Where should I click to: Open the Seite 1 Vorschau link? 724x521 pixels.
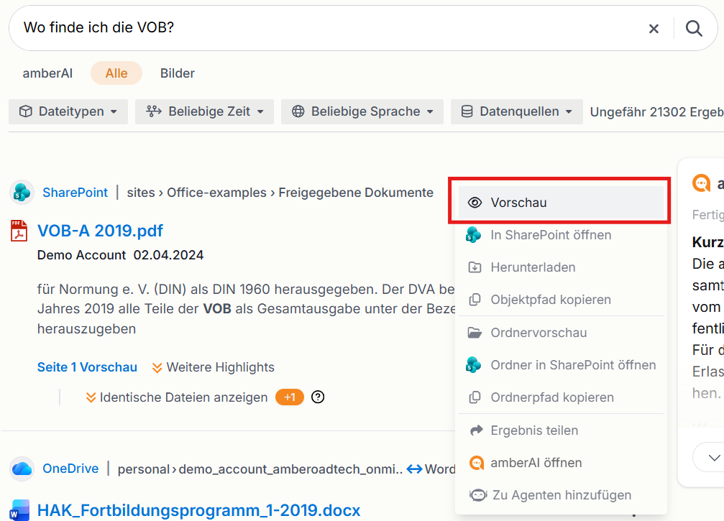[87, 367]
